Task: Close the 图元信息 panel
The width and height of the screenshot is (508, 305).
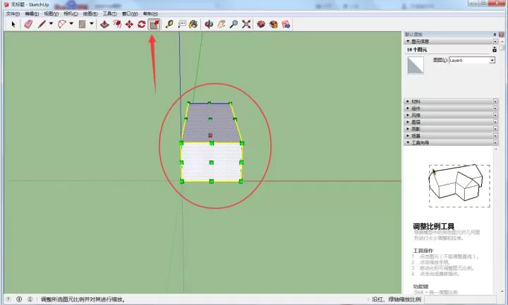Action: click(495, 42)
